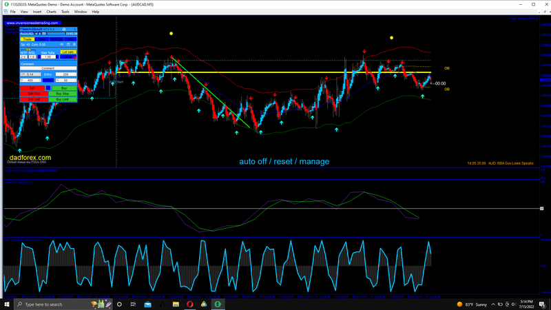Viewport: 551px width, 310px height.
Task: Click the green Buy button
Action: pyautogui.click(x=64, y=88)
